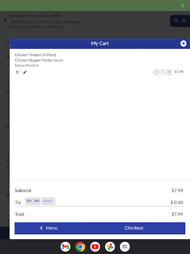Open the hamburger menu icon
190x254 pixels.
(184, 21)
